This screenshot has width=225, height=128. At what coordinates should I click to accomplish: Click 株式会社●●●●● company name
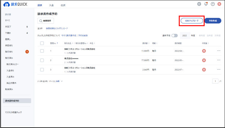click(x=71, y=59)
